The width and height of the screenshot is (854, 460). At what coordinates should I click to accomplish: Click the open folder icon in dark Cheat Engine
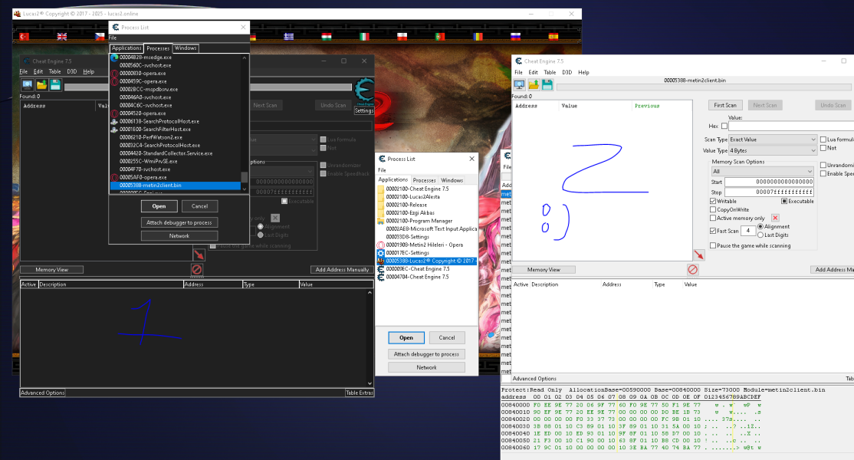(41, 84)
